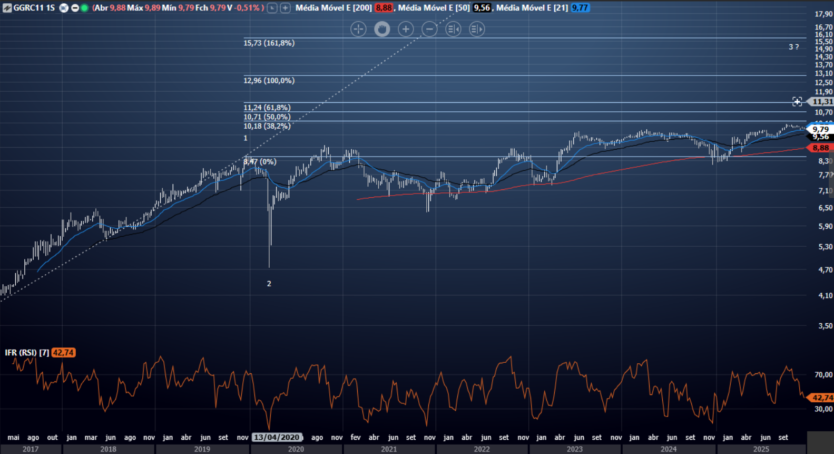The image size is (834, 454).
Task: Click Média Móvel E [21] indicator label
Action: pos(532,8)
